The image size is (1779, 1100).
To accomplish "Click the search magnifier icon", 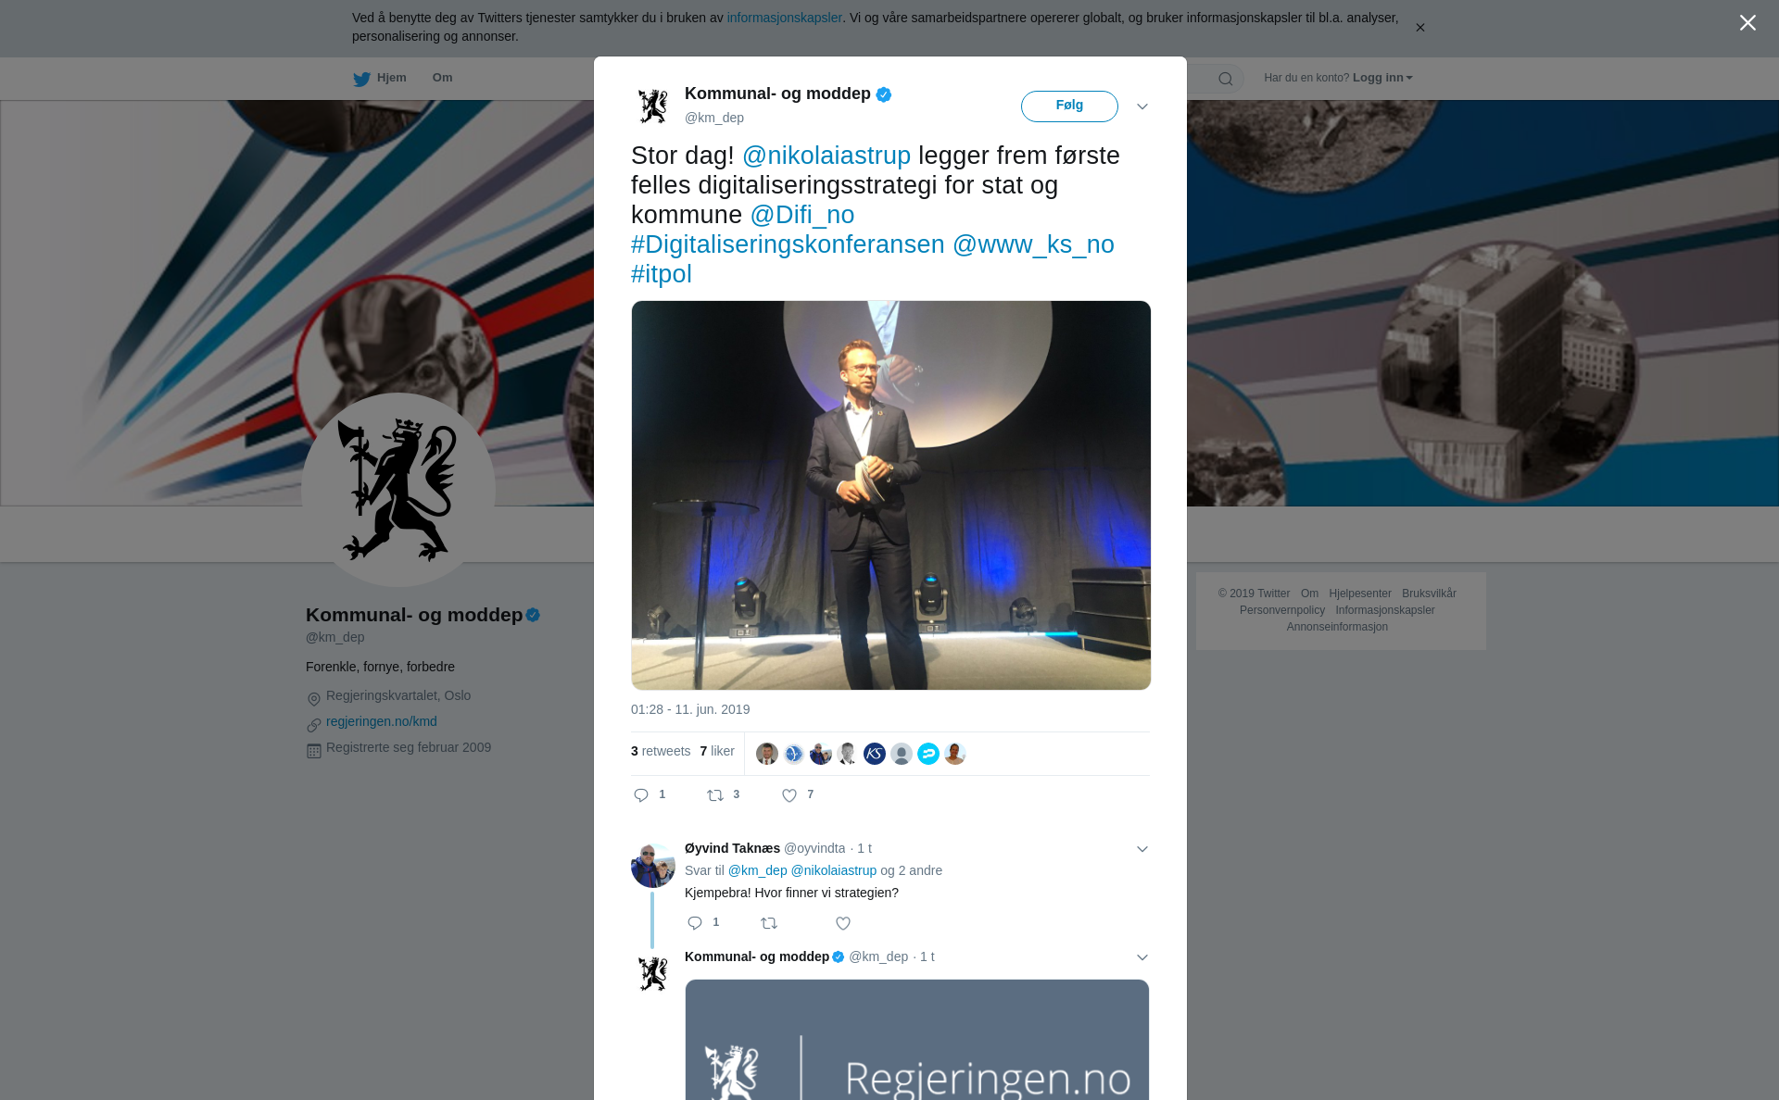I will click(1226, 79).
